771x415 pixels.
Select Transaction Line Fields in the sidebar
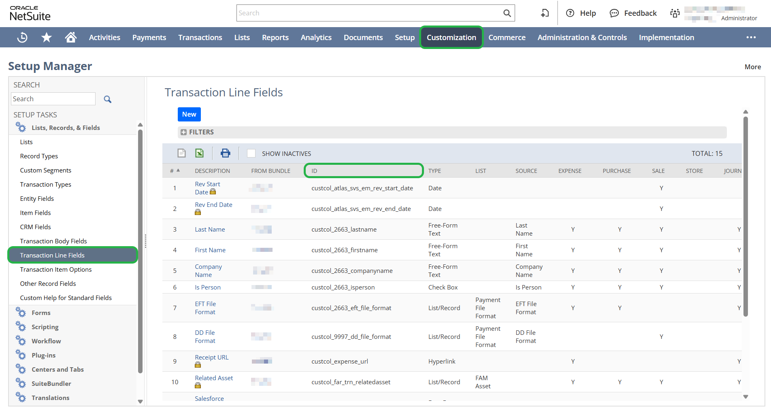(x=73, y=255)
